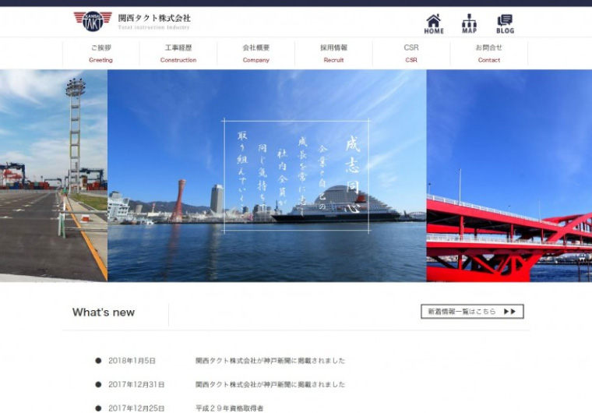The width and height of the screenshot is (592, 413).
Task: Open the 採用情報 Recruit menu
Action: pos(333,53)
